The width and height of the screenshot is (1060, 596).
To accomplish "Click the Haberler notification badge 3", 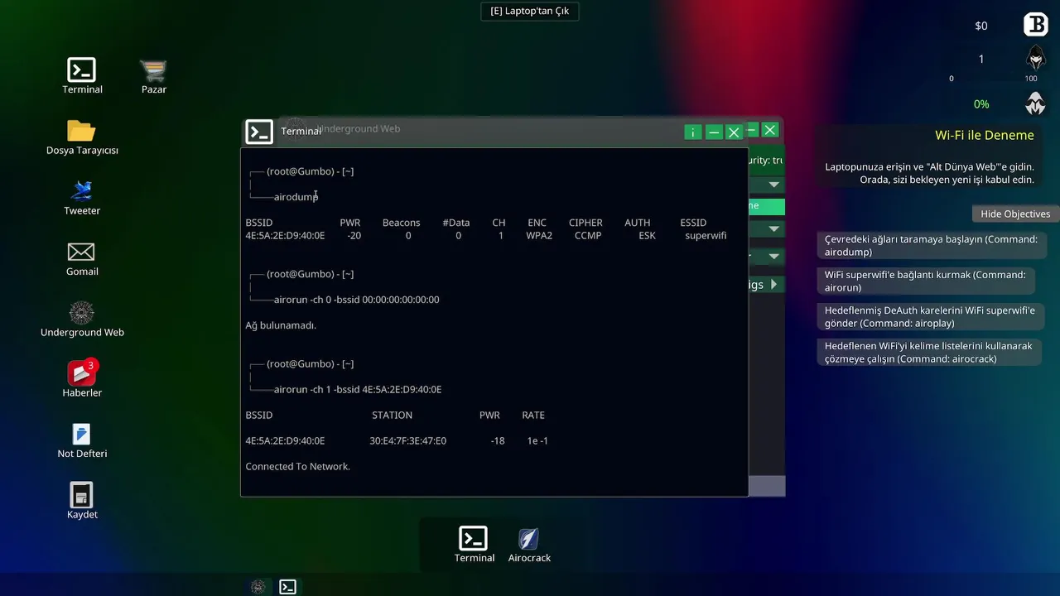I will pyautogui.click(x=92, y=364).
